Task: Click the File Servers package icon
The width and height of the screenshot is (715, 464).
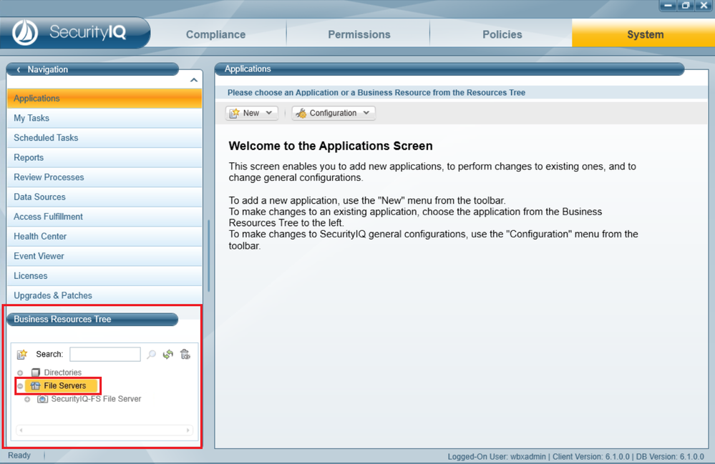Action: click(x=37, y=386)
